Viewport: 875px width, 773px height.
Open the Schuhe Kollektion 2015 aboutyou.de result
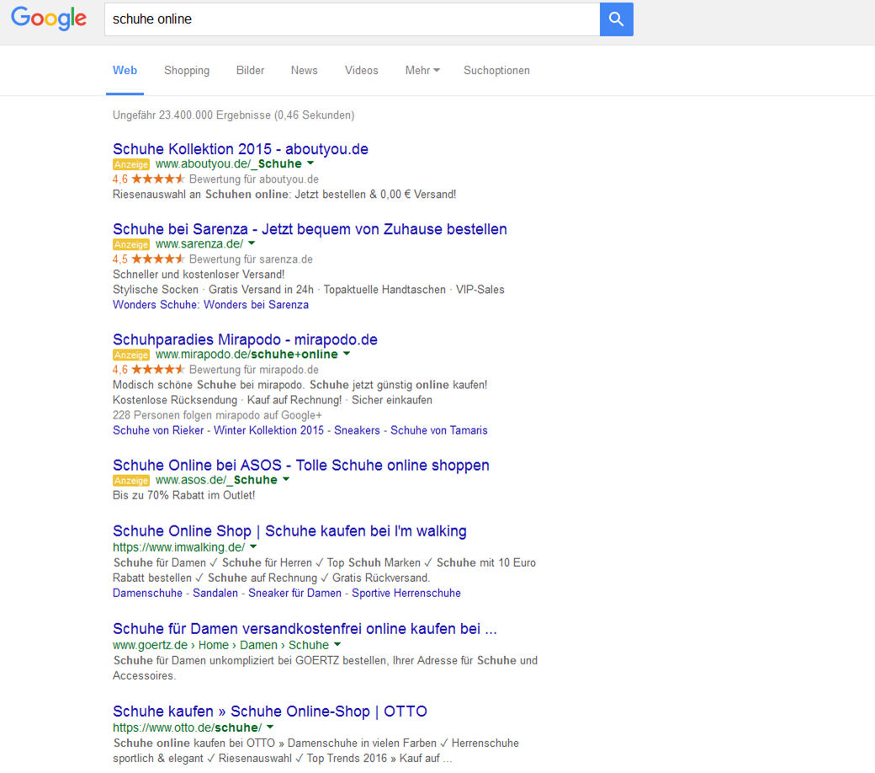click(241, 148)
